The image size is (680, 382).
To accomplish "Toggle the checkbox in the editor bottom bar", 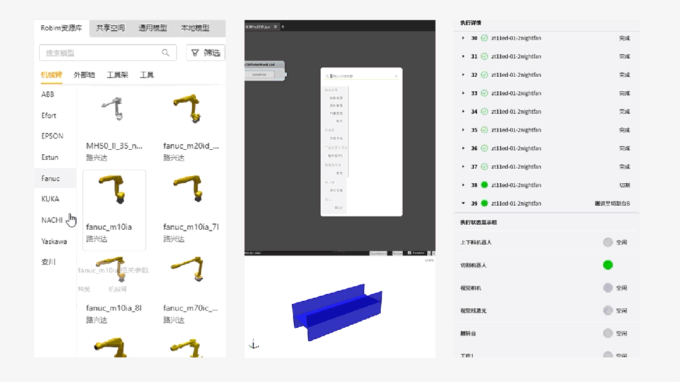I will point(410,253).
